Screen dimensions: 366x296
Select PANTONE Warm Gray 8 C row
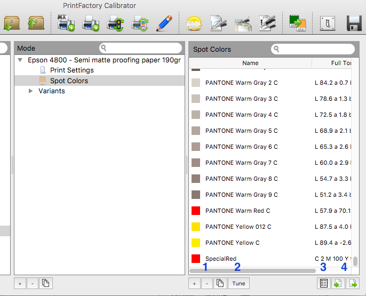[x=270, y=179]
